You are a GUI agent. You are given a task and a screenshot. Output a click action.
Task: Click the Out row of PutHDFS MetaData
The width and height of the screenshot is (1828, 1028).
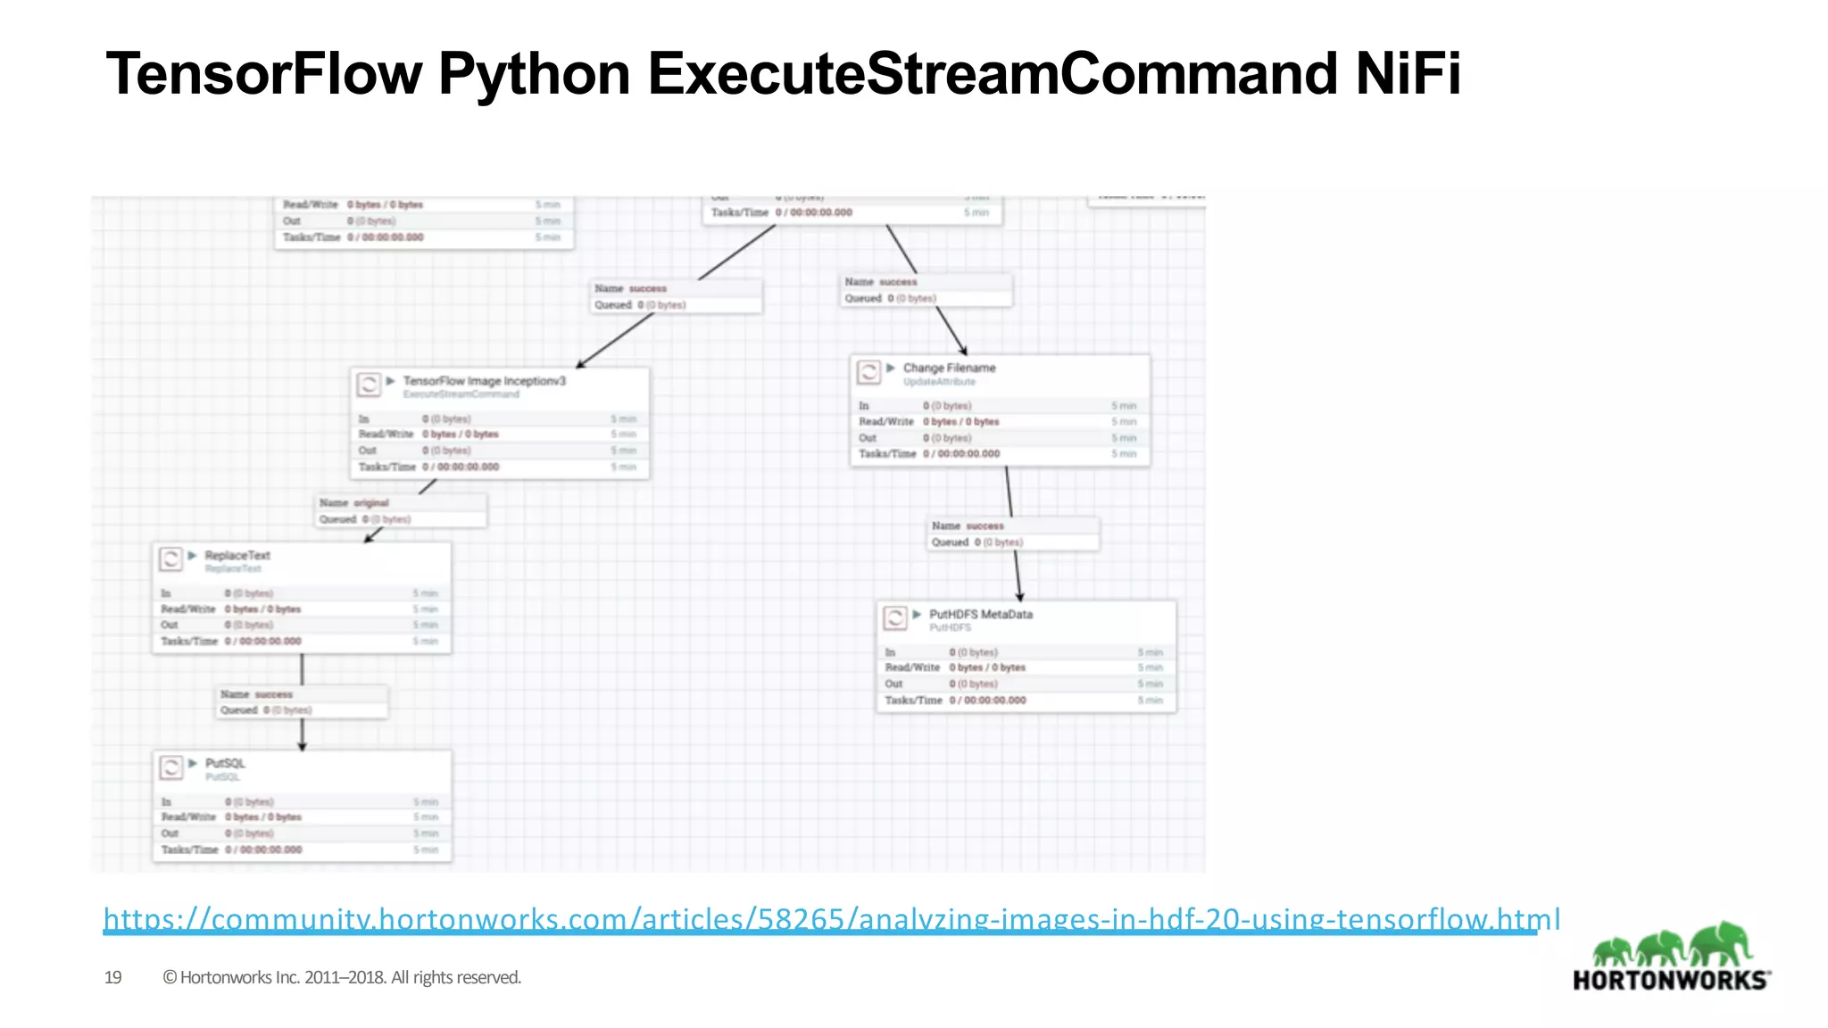(x=1026, y=684)
